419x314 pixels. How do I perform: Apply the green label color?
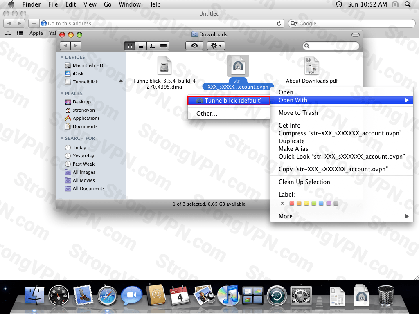pos(314,204)
